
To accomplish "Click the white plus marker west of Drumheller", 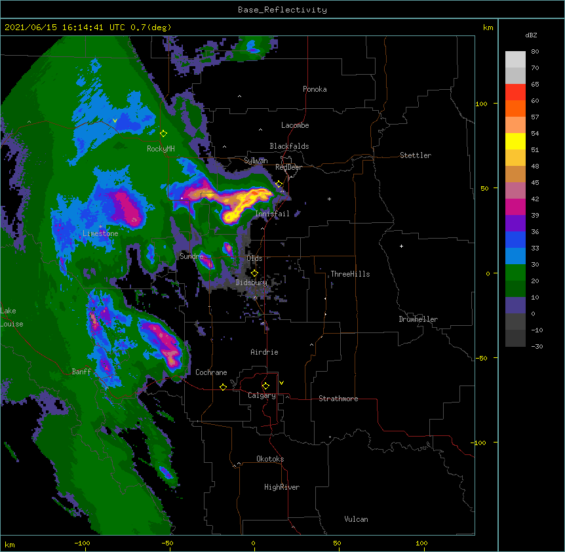I will click(401, 246).
